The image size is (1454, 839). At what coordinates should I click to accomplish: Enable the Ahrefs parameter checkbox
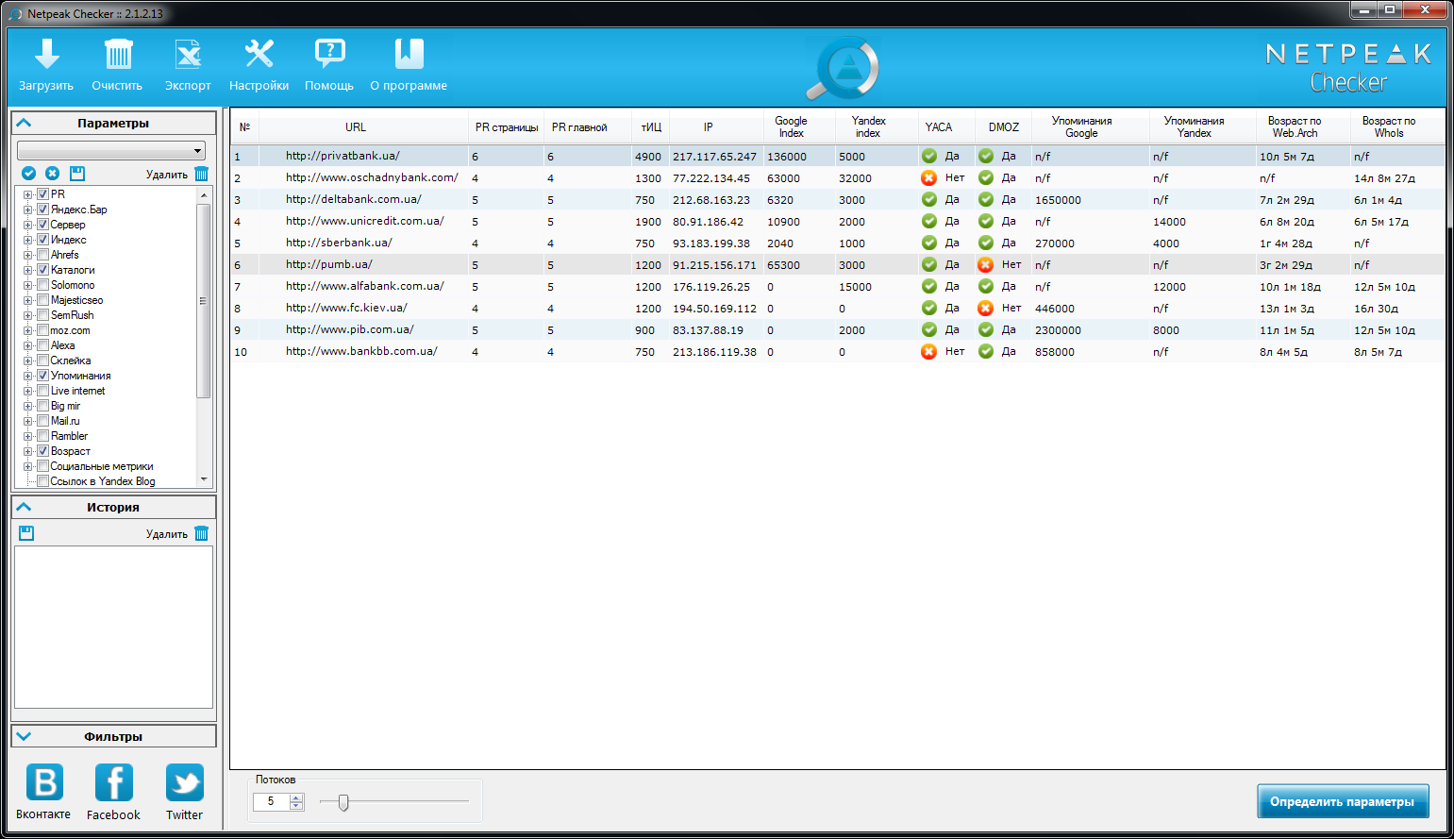pyautogui.click(x=42, y=254)
